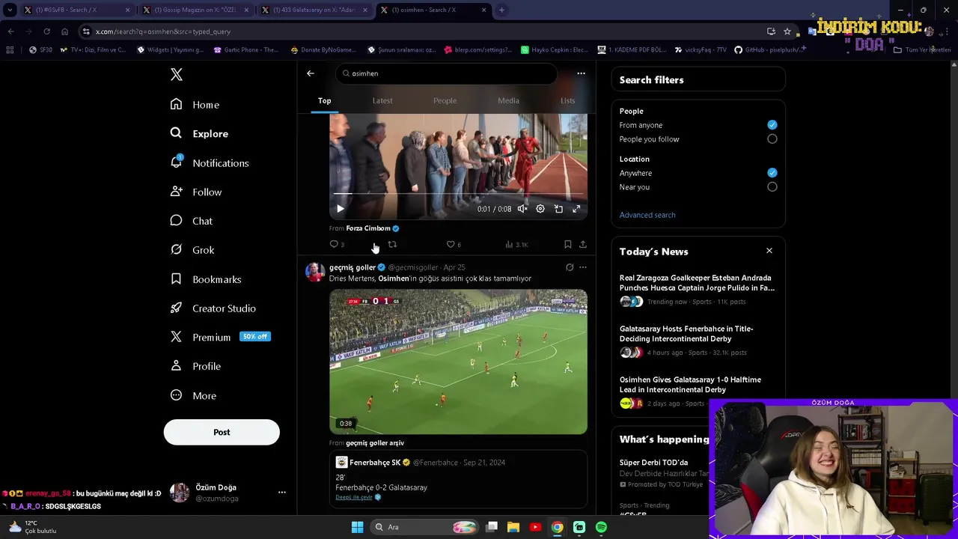Open Grok from sidebar

tap(192, 250)
